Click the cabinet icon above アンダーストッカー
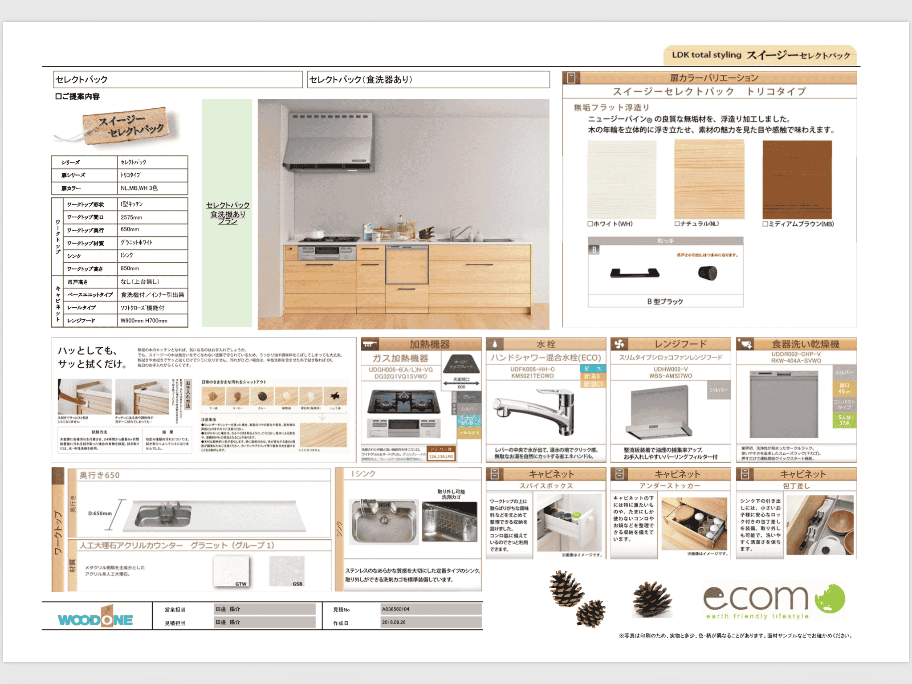The height and width of the screenshot is (684, 912). (619, 474)
